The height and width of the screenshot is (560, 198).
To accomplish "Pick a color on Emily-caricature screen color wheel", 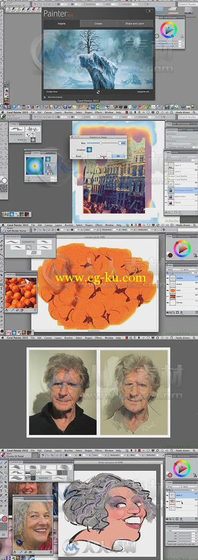I will [x=182, y=469].
